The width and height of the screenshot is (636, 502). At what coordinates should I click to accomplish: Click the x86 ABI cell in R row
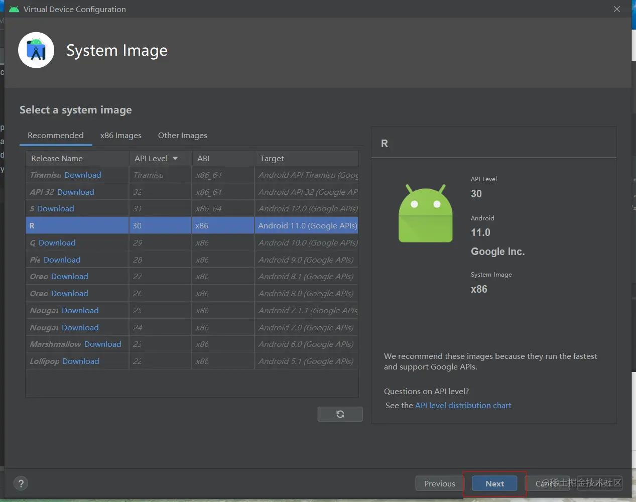[223, 225]
